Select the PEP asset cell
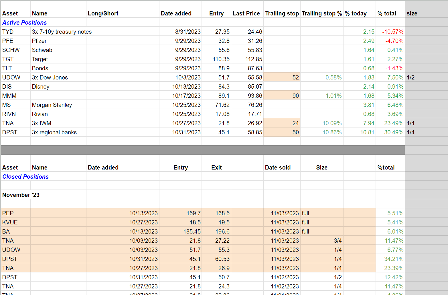448x295 pixels. click(x=15, y=213)
